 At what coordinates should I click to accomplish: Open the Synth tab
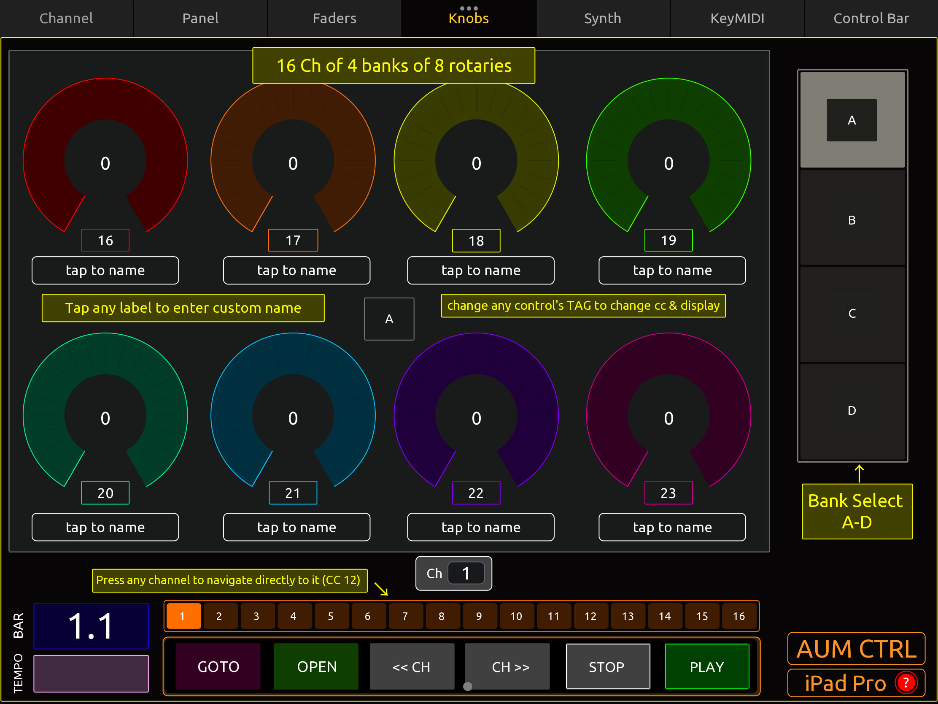coord(602,18)
